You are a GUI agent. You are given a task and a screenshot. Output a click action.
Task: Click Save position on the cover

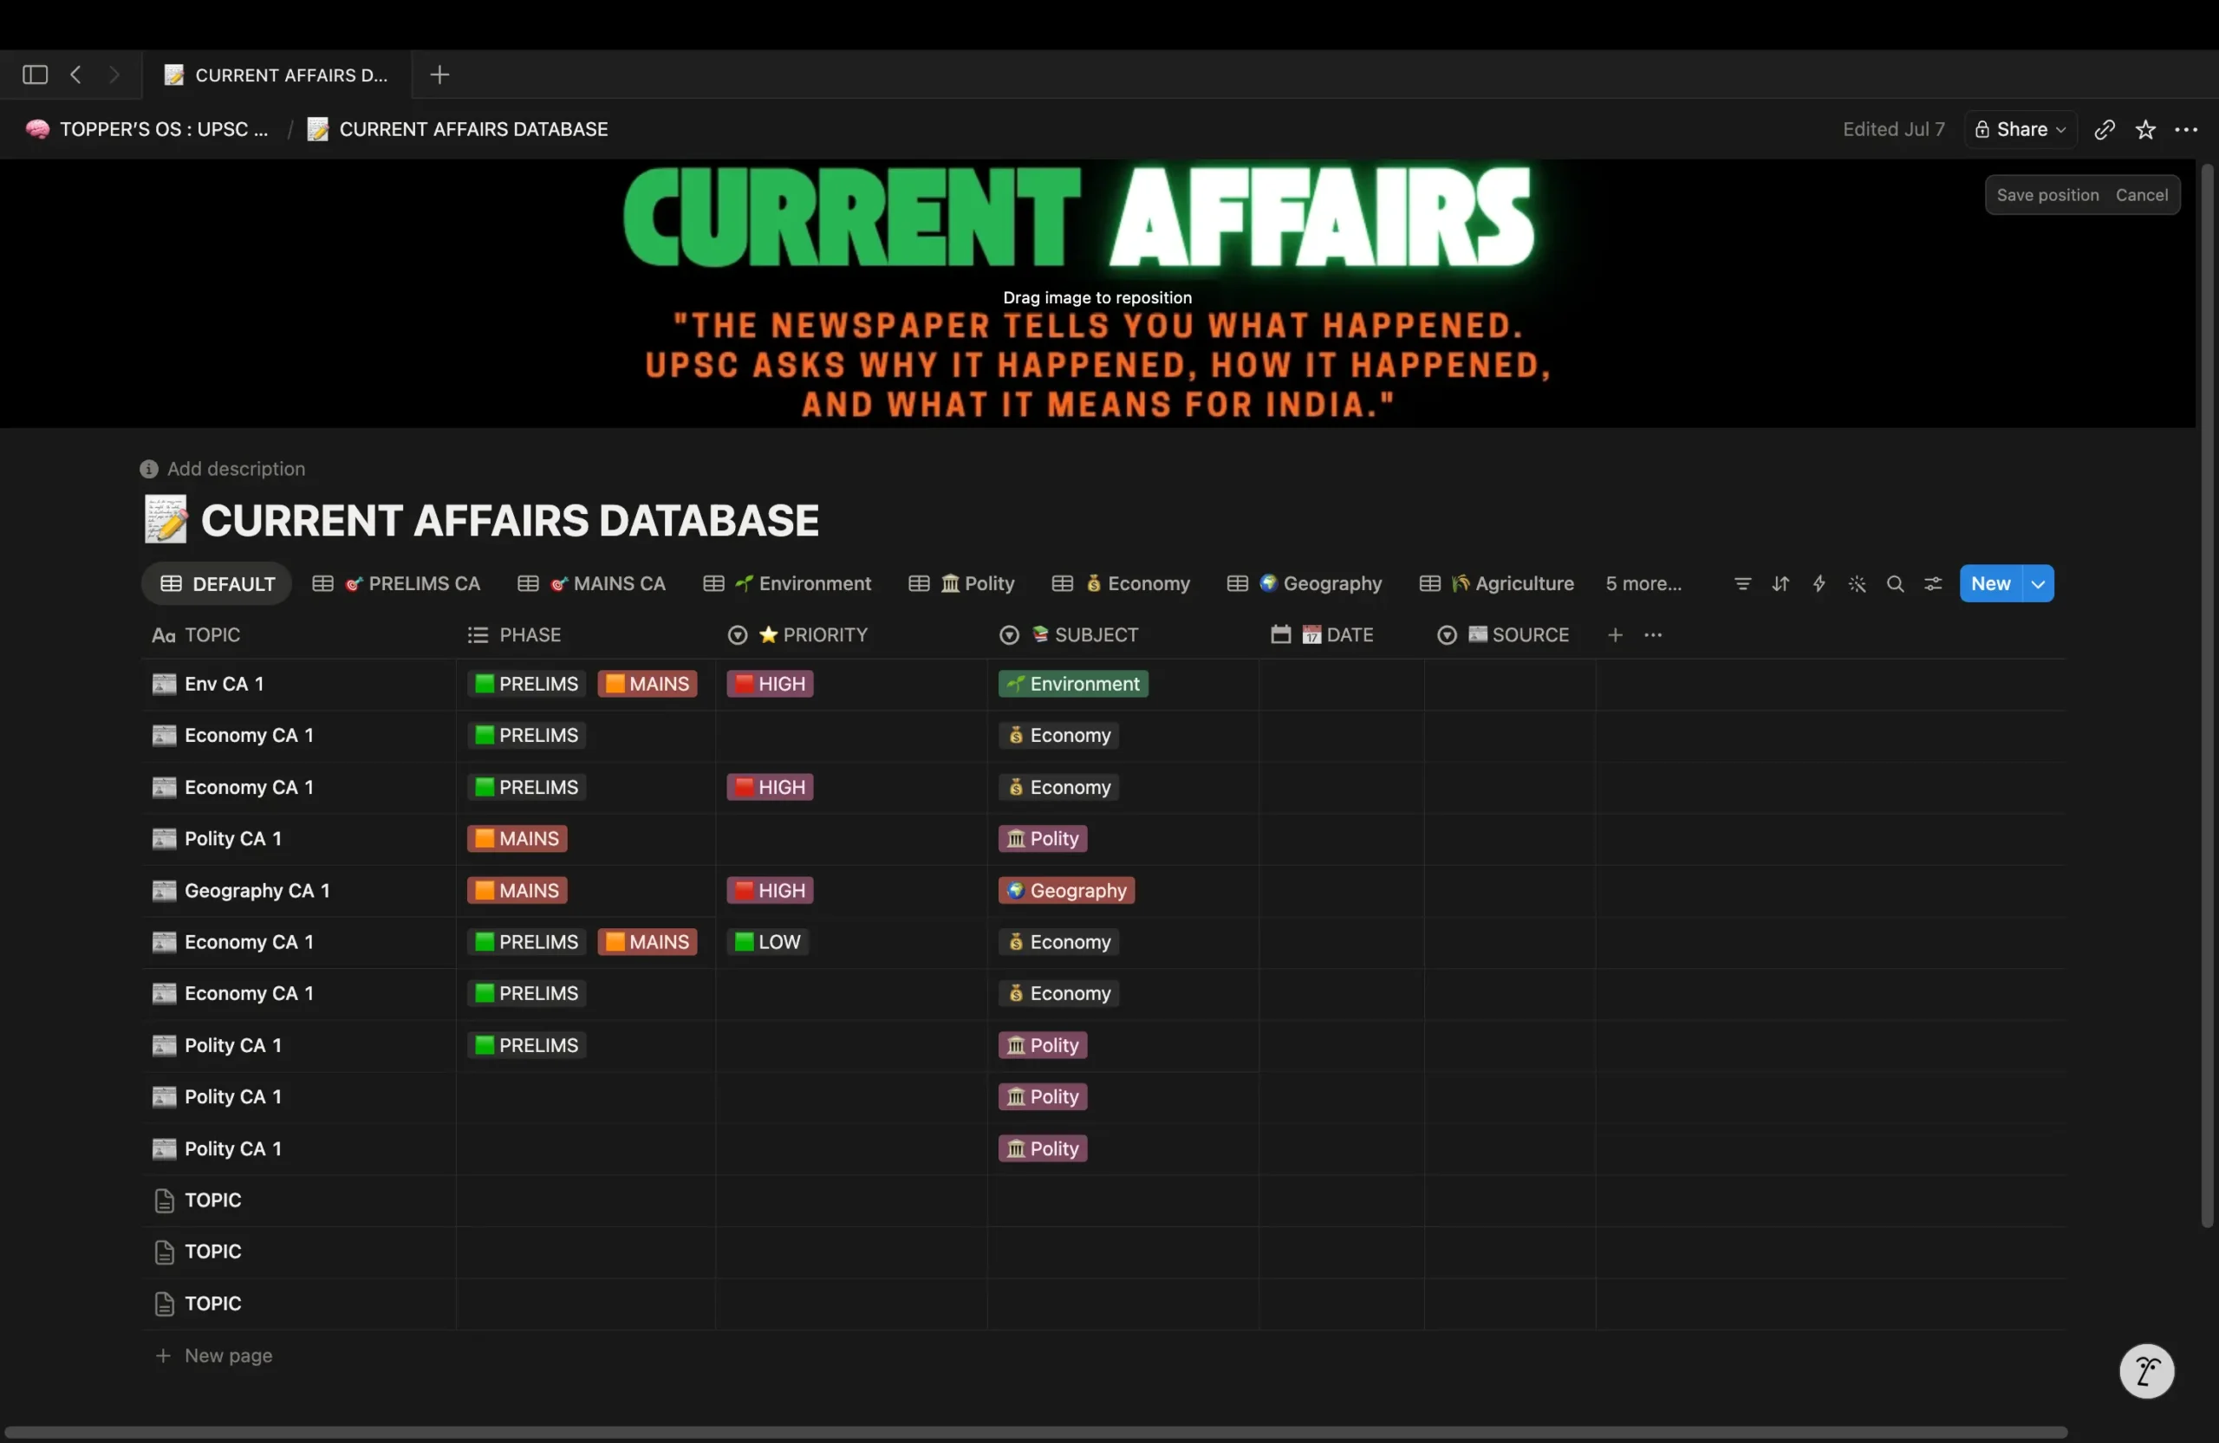[2047, 195]
